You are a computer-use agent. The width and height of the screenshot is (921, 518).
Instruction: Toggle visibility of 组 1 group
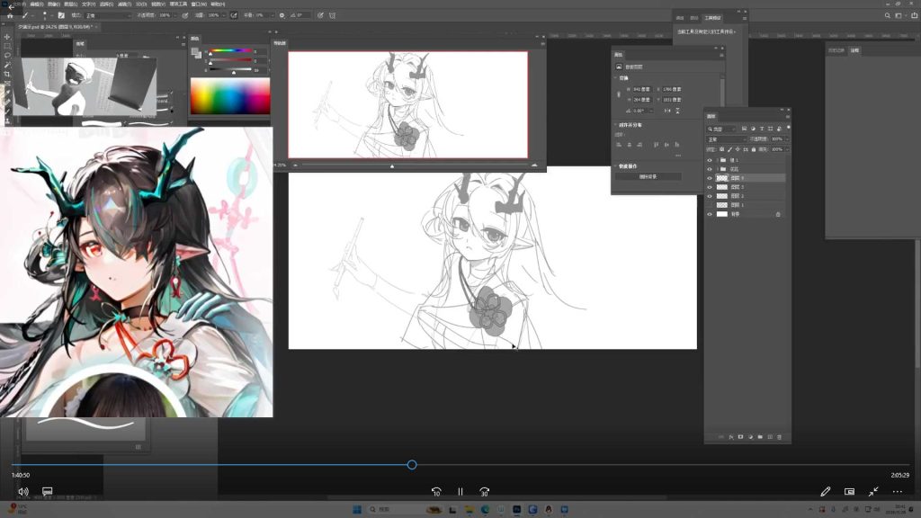pyautogui.click(x=710, y=160)
